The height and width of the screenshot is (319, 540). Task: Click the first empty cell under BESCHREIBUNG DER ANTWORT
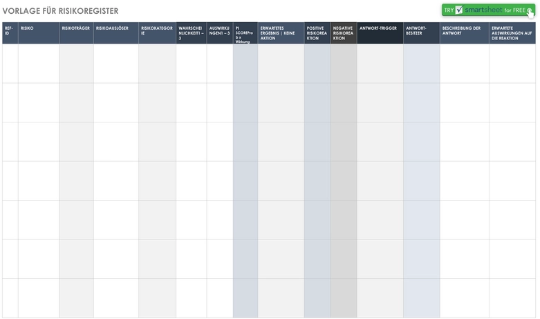point(465,64)
